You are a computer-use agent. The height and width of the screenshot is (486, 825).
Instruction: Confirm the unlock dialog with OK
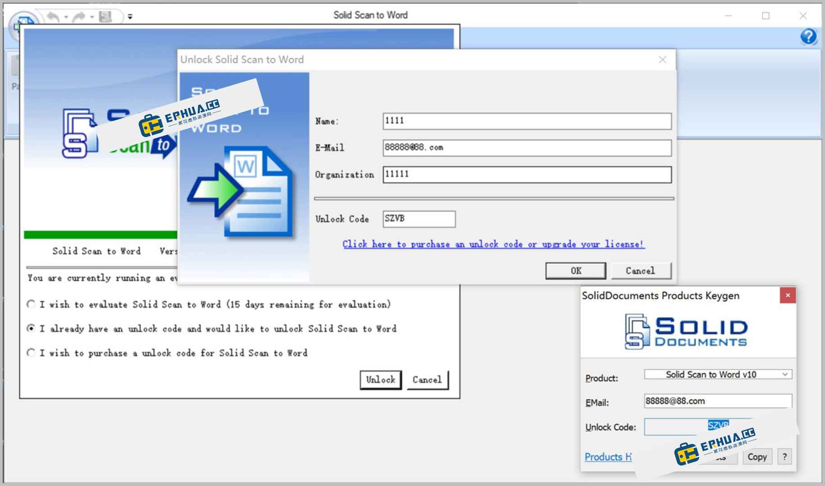pyautogui.click(x=576, y=271)
